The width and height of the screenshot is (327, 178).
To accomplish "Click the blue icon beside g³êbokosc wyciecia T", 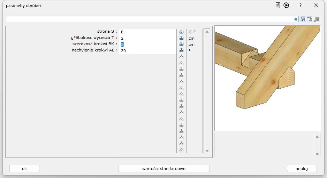I will click(x=181, y=38).
